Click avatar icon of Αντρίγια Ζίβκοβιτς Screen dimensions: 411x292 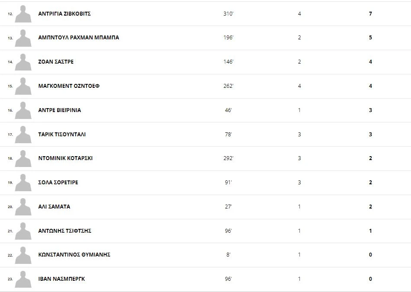[x=23, y=14]
